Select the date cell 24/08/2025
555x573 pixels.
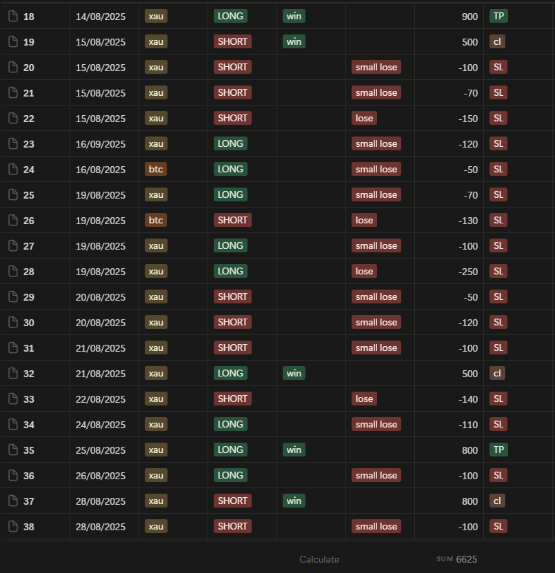pyautogui.click(x=101, y=424)
